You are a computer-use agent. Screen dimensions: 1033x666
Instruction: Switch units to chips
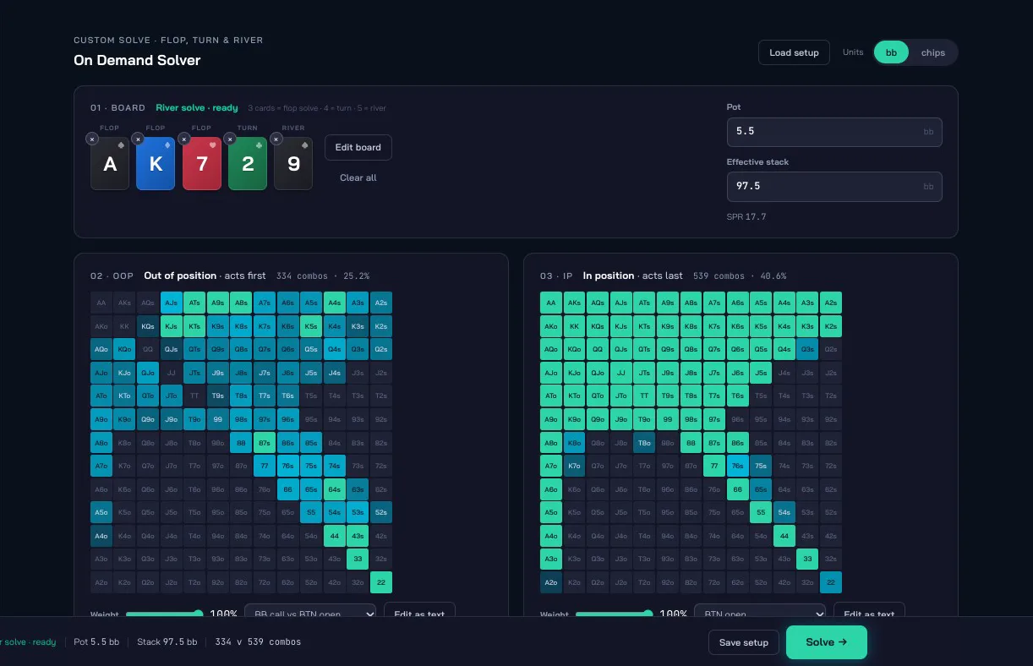(933, 52)
